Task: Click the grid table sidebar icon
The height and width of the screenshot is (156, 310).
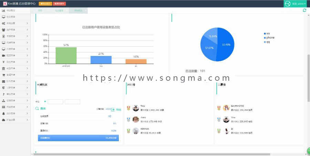Action: click(x=3, y=107)
